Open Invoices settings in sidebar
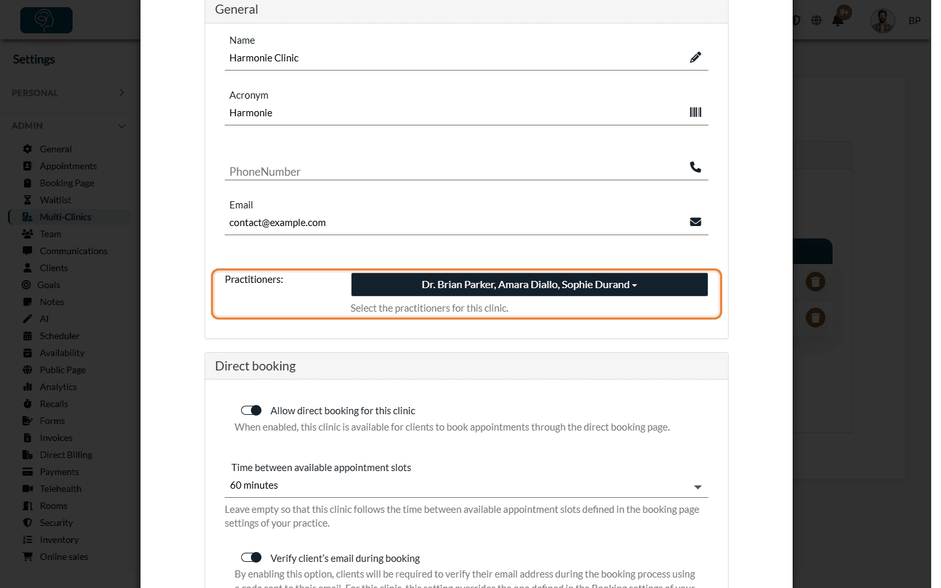Image resolution: width=941 pixels, height=588 pixels. (x=56, y=438)
